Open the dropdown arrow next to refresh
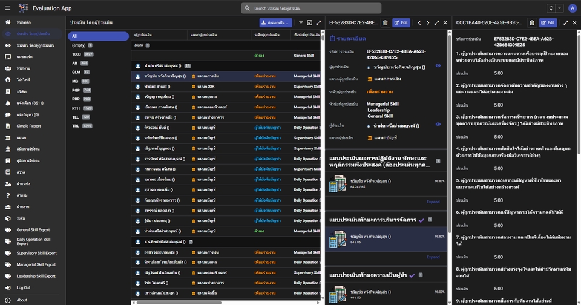The image size is (581, 305). pos(559,8)
